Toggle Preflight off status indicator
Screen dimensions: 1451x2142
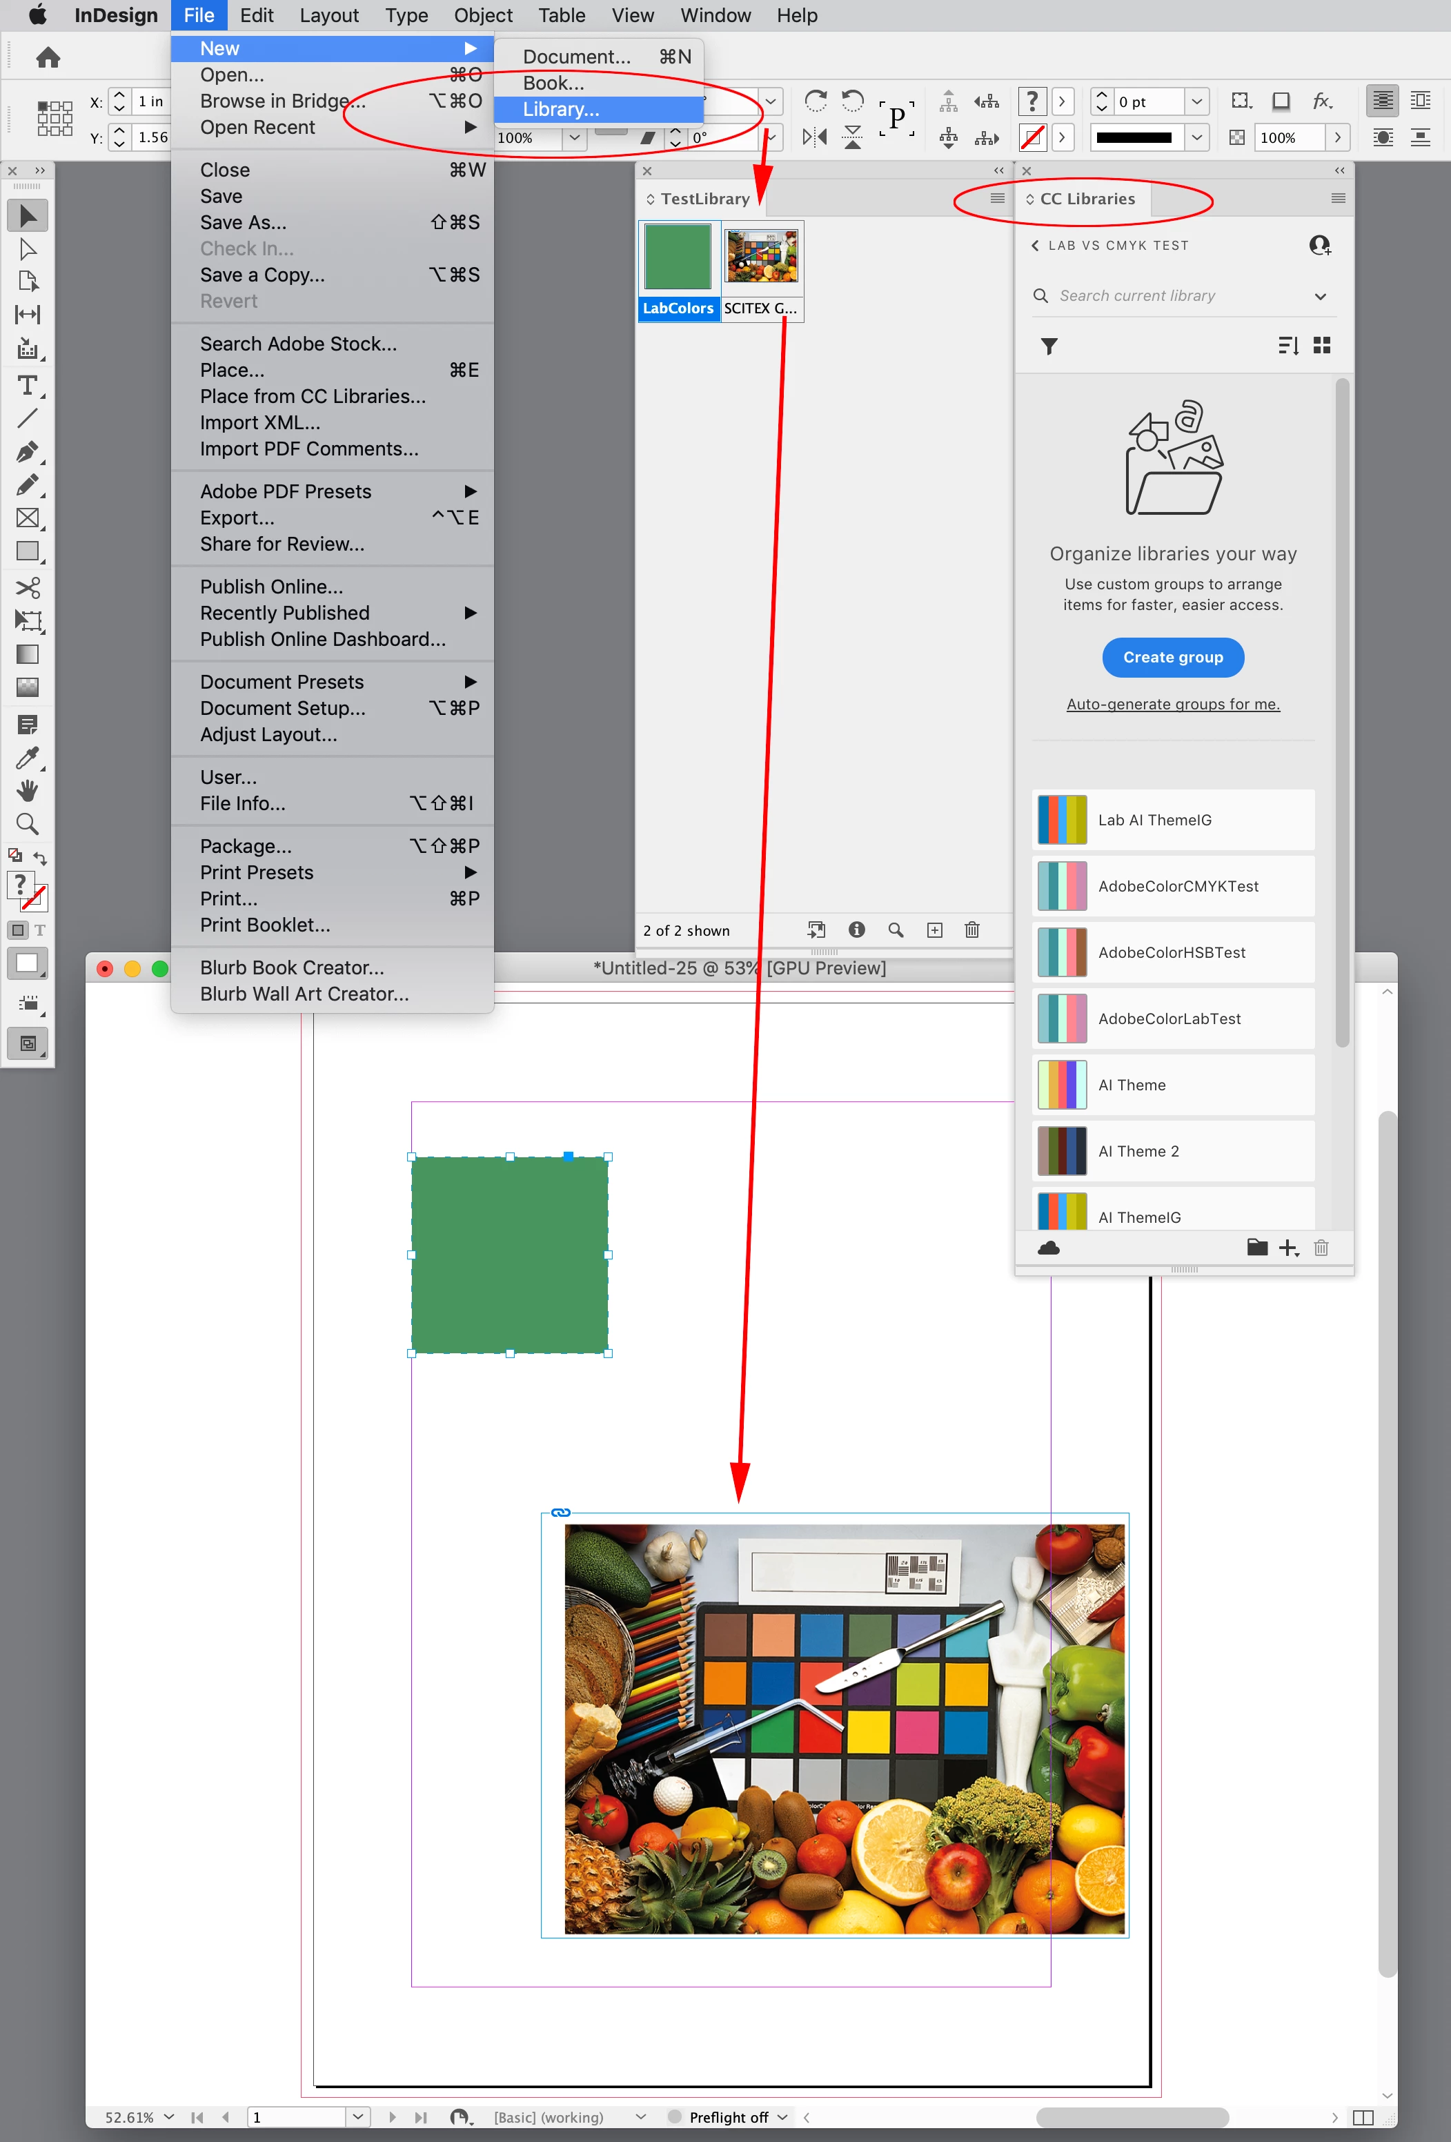(728, 2117)
